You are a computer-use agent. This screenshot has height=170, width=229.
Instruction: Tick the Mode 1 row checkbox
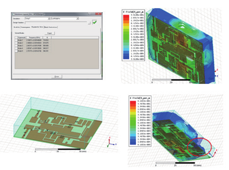point(16,40)
